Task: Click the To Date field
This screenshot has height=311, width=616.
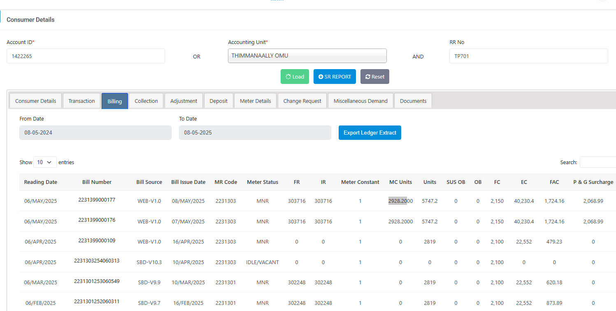Action: (255, 132)
